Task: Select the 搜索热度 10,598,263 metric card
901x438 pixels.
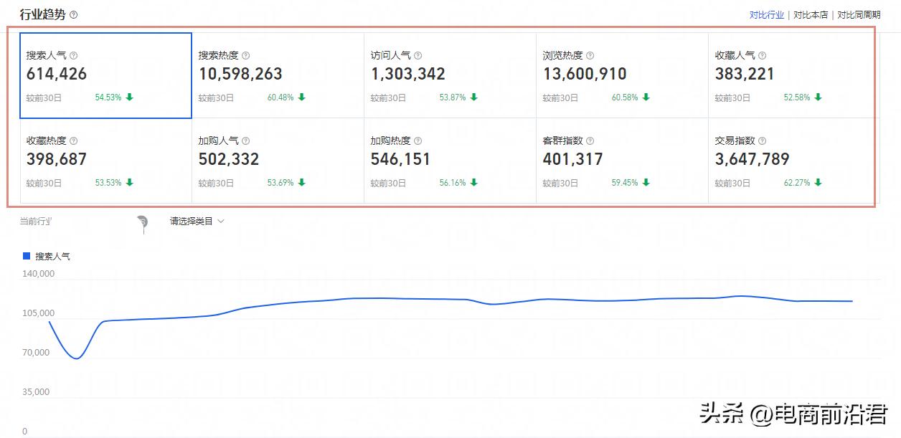Action: tap(278, 75)
